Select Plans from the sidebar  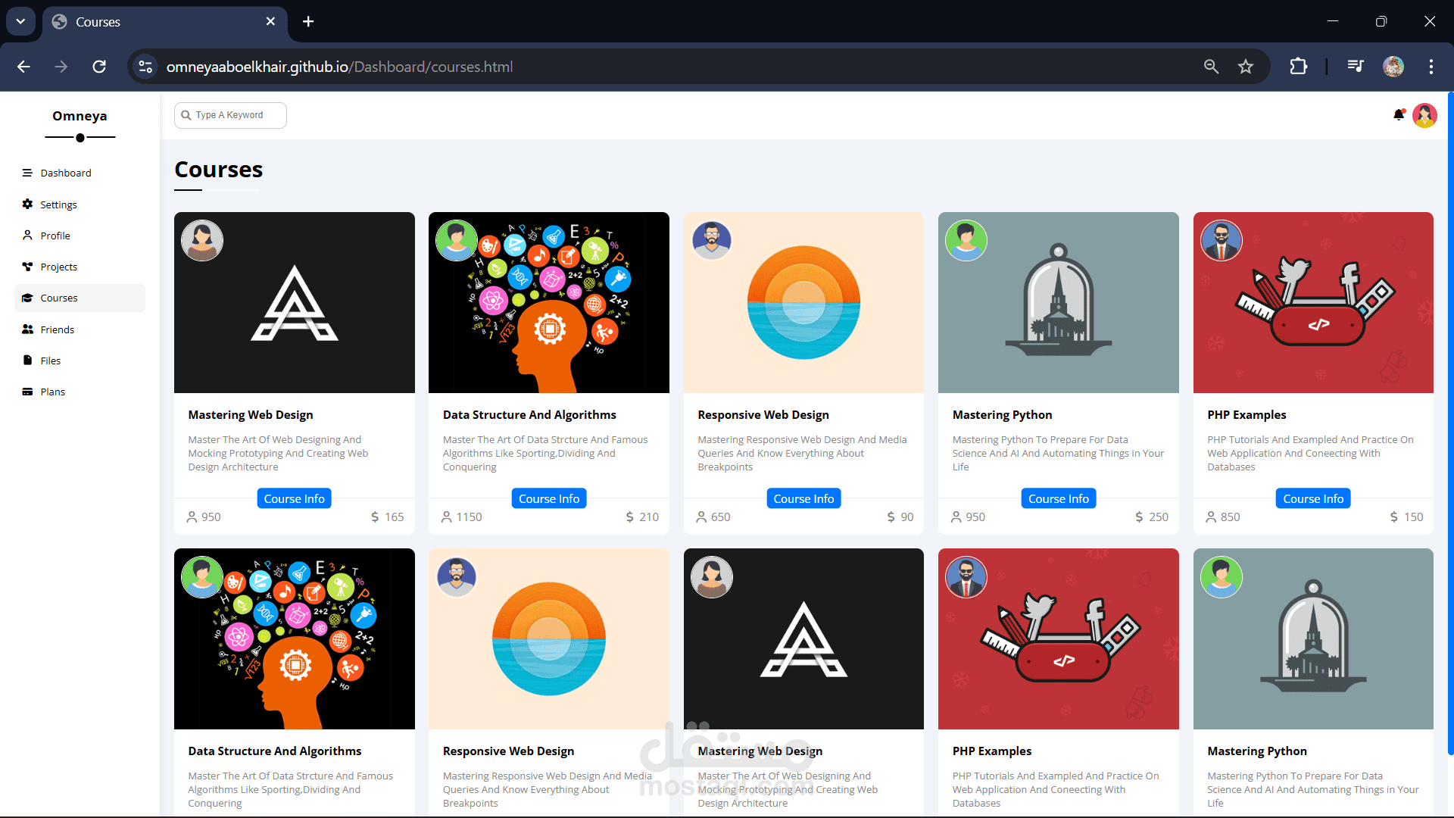tap(52, 392)
